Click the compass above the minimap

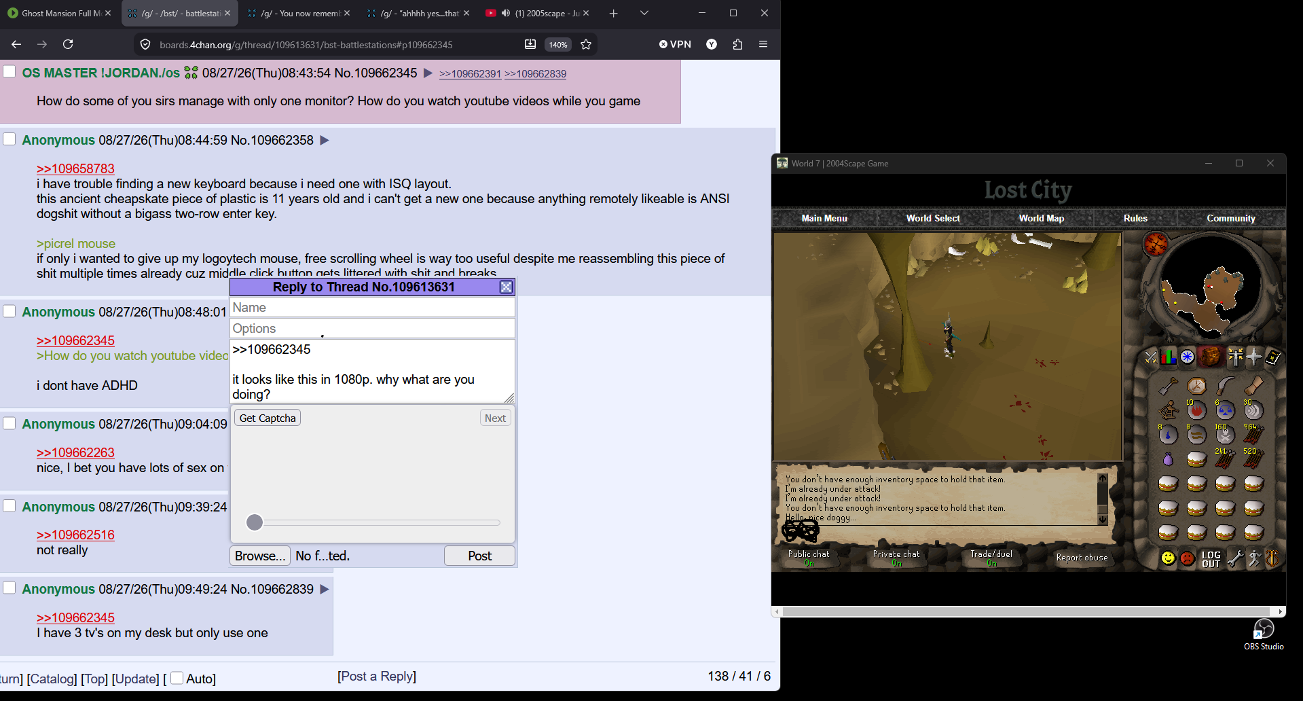pyautogui.click(x=1156, y=243)
